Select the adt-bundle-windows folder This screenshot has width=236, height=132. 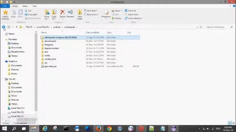pyautogui.click(x=90, y=37)
